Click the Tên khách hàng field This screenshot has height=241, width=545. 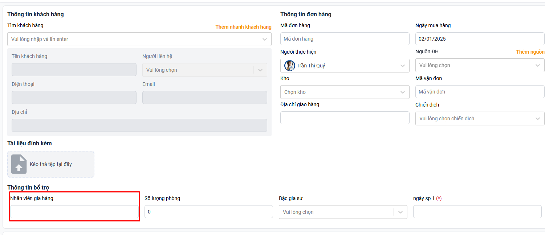tap(74, 70)
